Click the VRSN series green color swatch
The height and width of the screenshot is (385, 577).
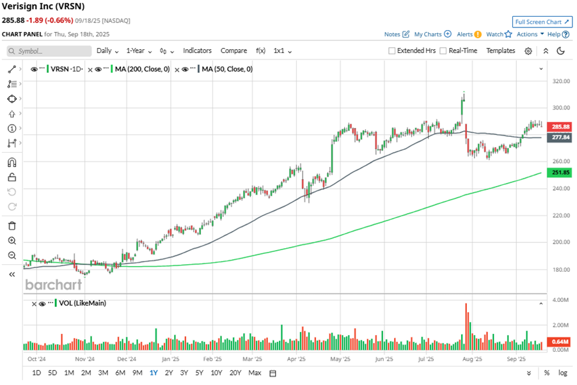pos(48,69)
